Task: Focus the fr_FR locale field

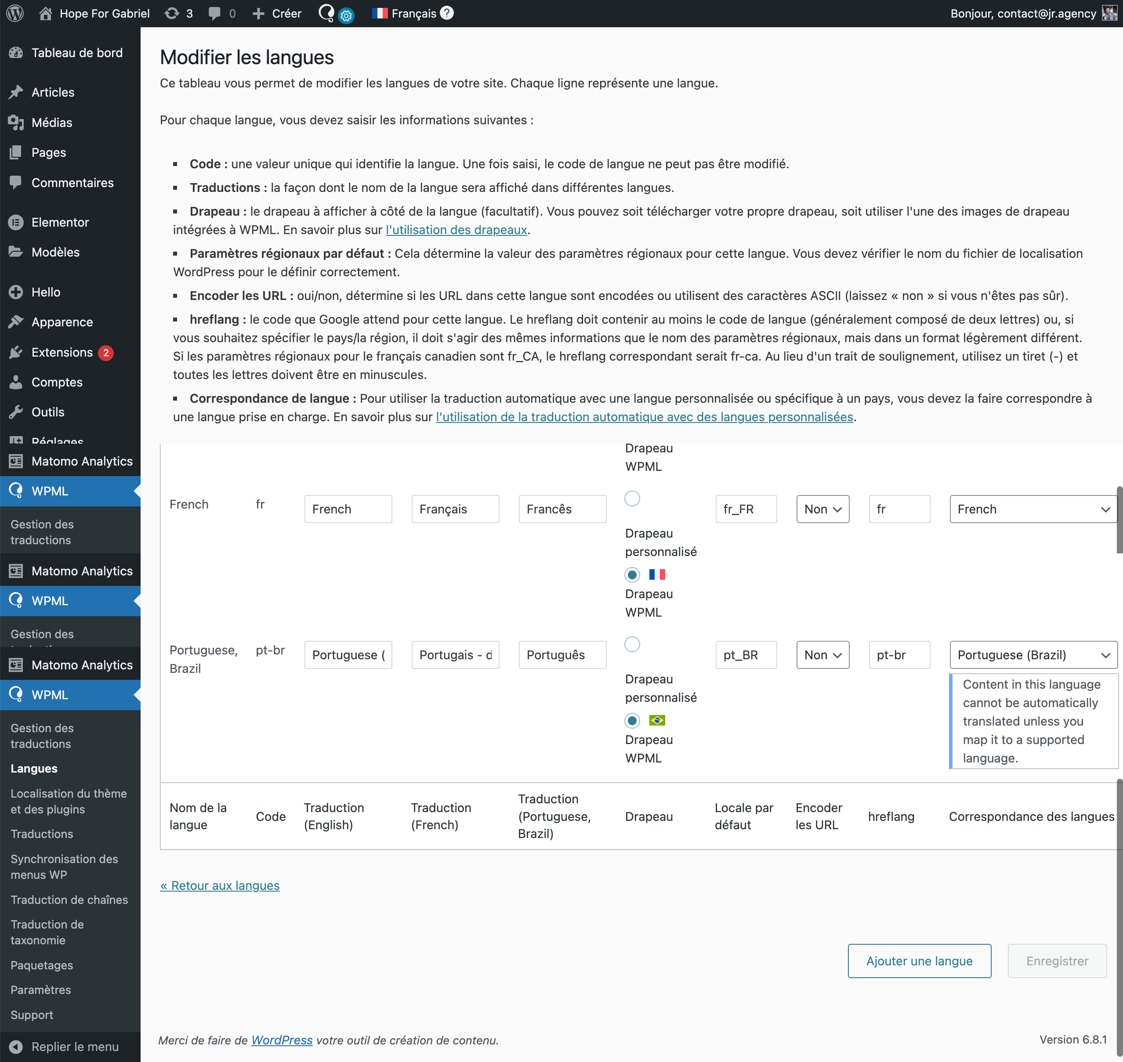Action: click(746, 509)
